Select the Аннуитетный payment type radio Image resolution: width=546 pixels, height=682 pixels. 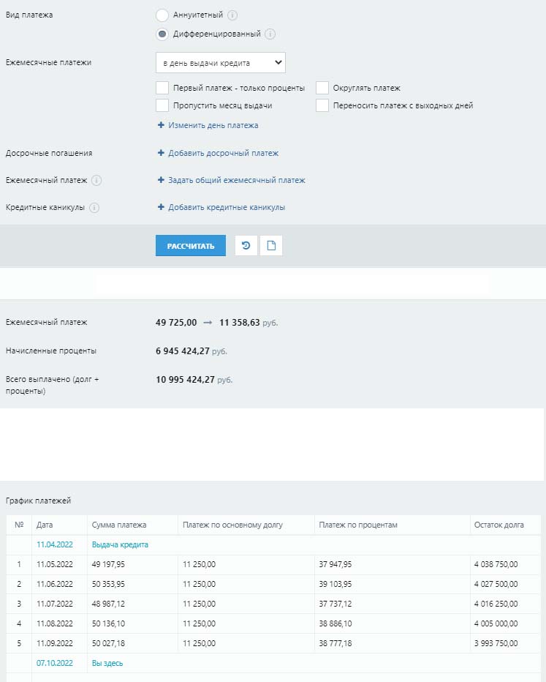coord(162,15)
